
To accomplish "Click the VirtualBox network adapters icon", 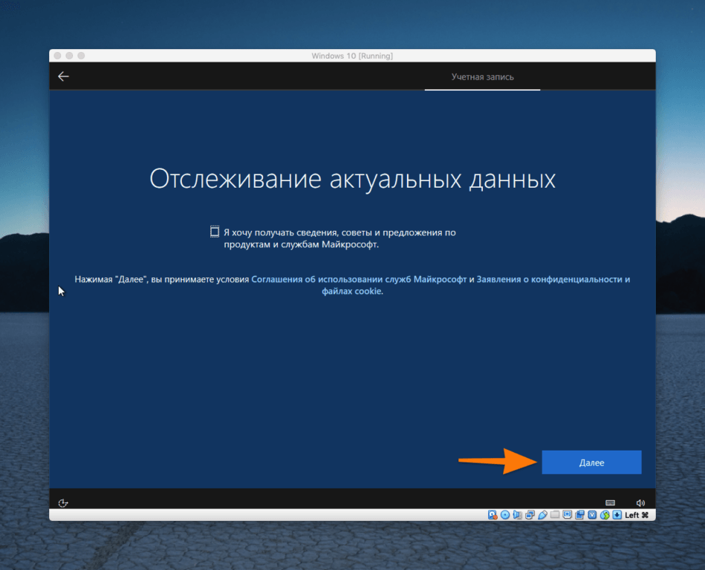I will pyautogui.click(x=530, y=515).
